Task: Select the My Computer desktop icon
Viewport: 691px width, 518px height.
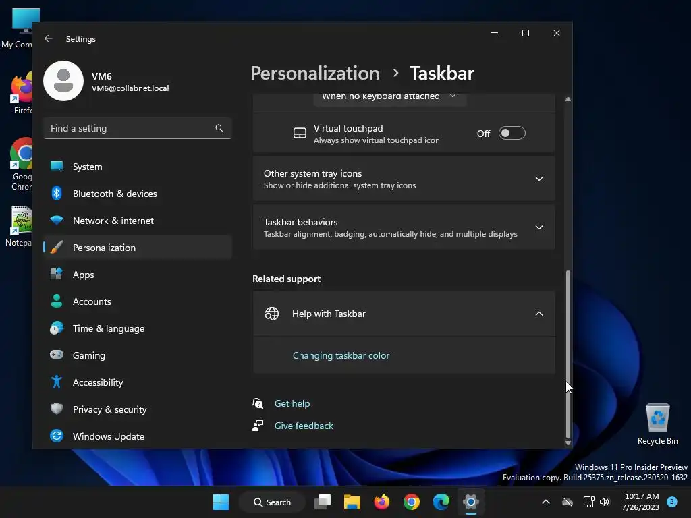Action: [17, 28]
